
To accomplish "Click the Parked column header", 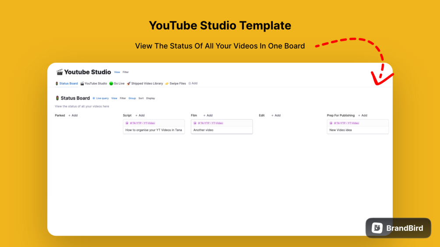I will tap(60, 115).
